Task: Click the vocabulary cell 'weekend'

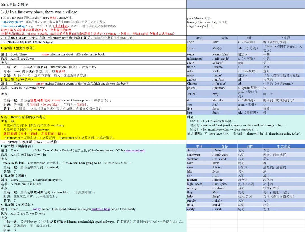Action: click(199, 159)
